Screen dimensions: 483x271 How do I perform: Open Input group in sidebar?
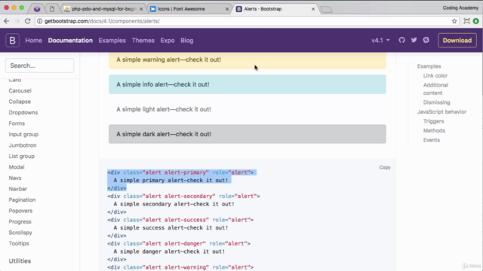23,134
